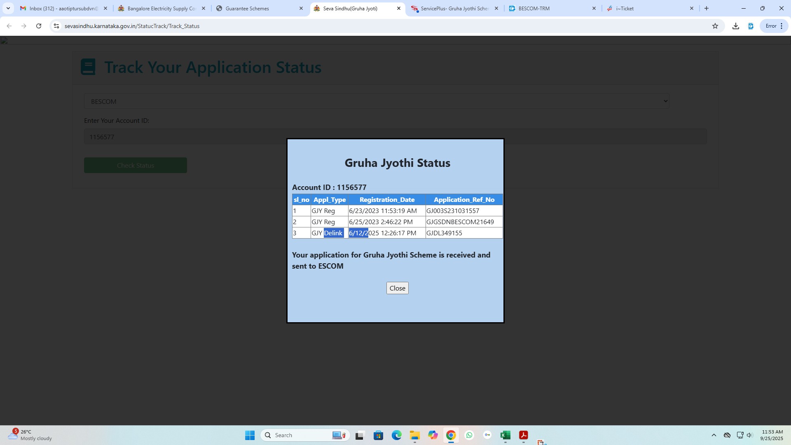791x445 pixels.
Task: Click the Close button in status dialog
Action: point(397,288)
